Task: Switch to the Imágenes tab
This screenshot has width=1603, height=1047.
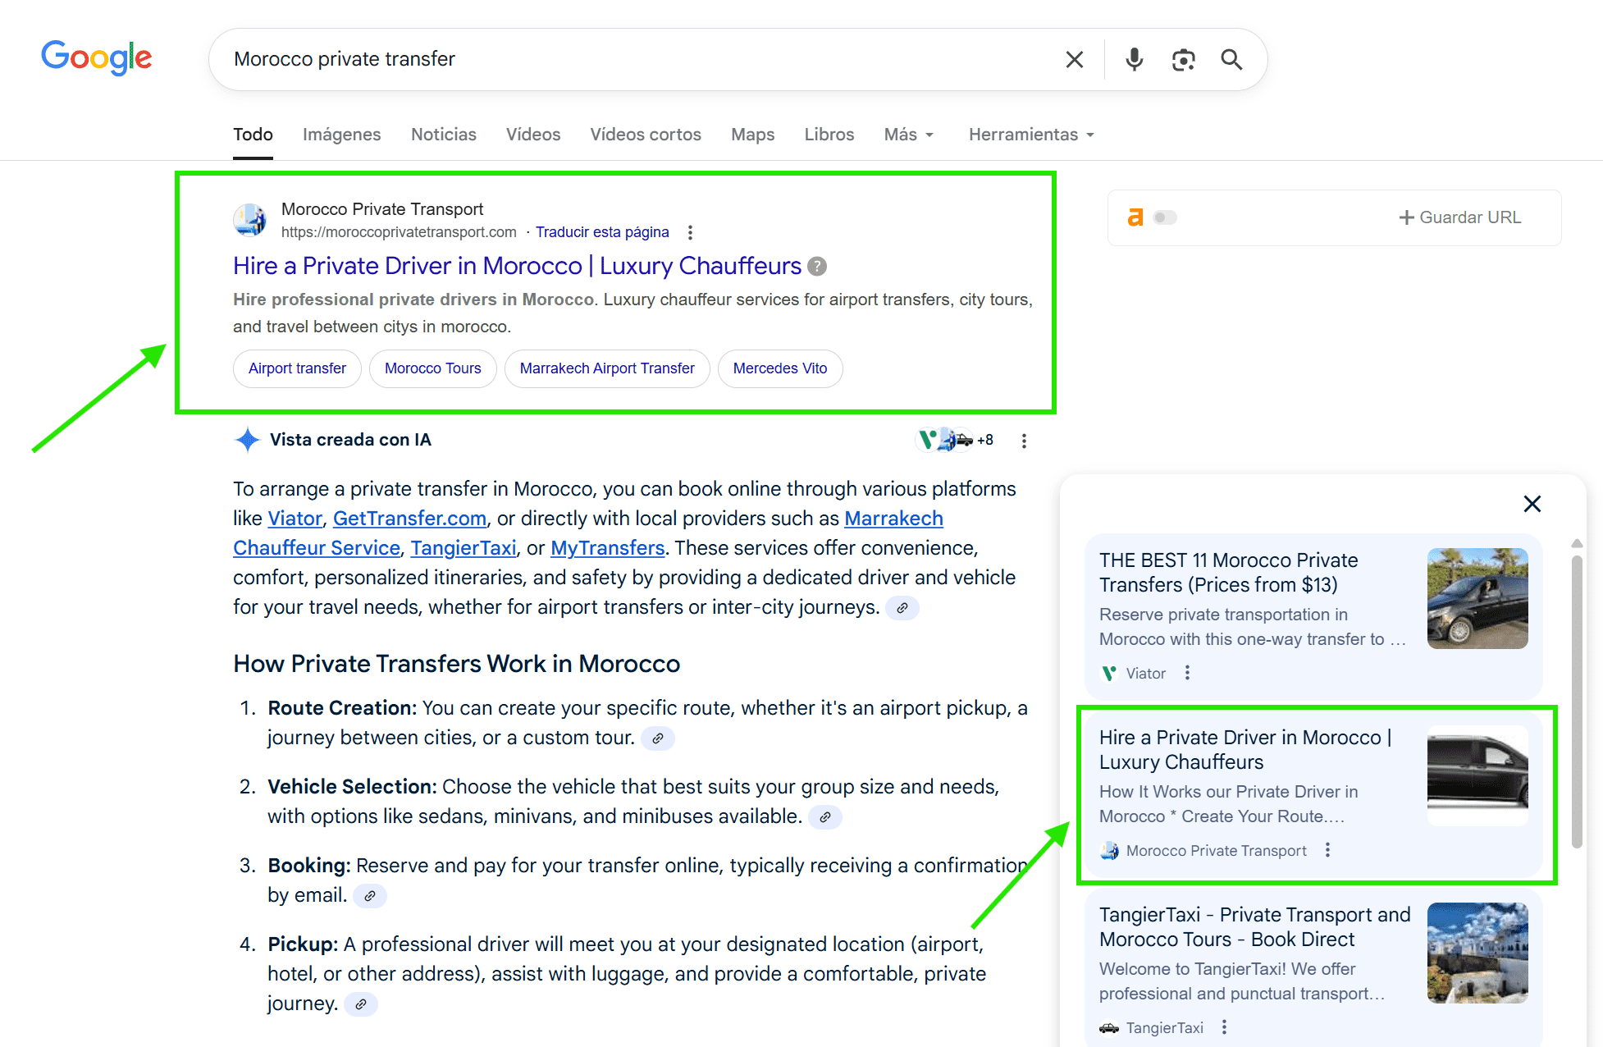Action: [341, 135]
